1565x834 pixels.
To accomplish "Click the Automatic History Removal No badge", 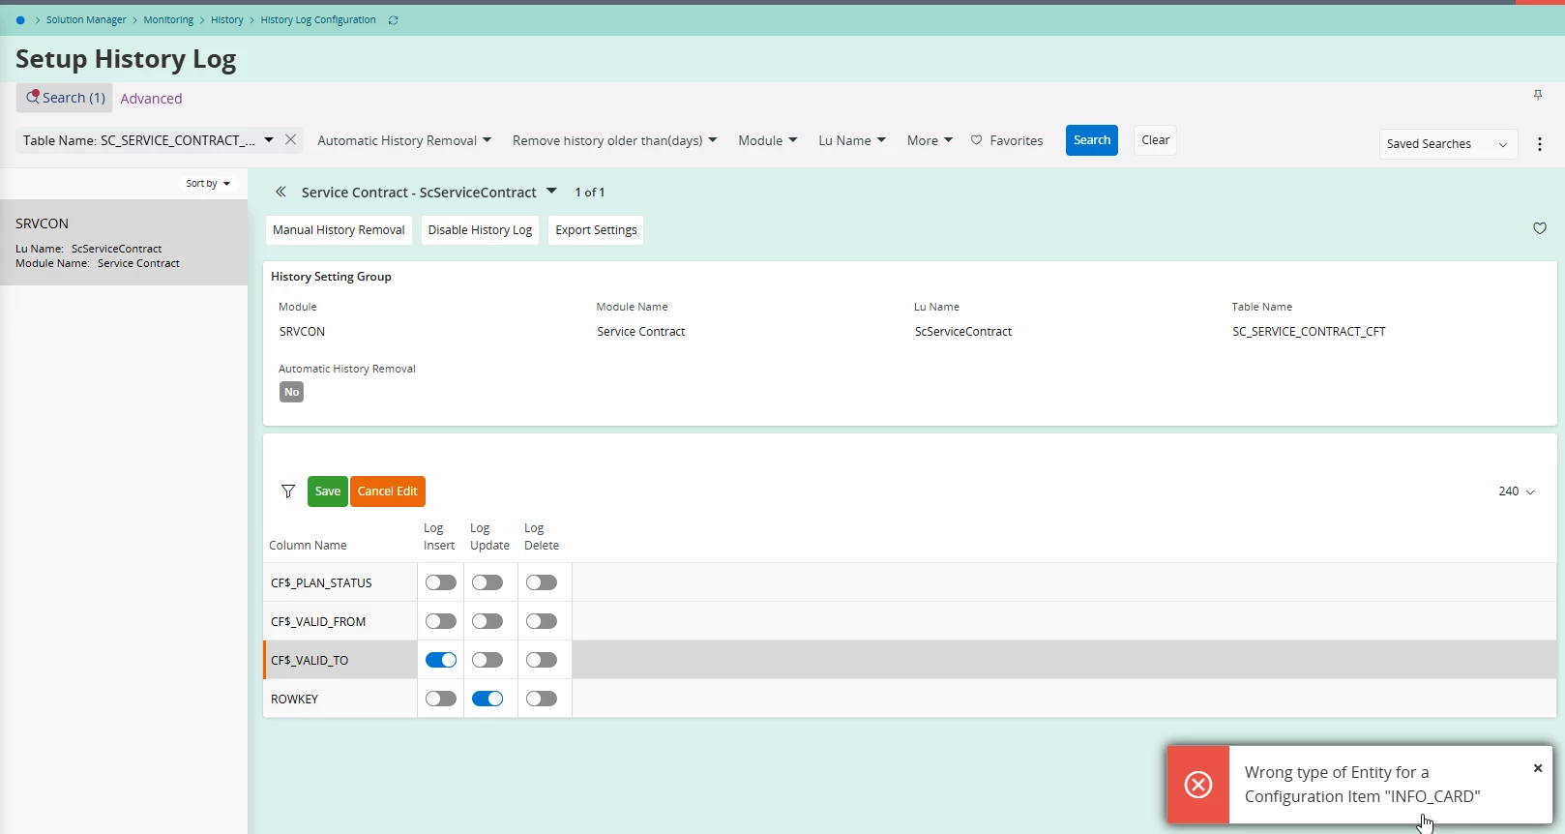I will (291, 392).
